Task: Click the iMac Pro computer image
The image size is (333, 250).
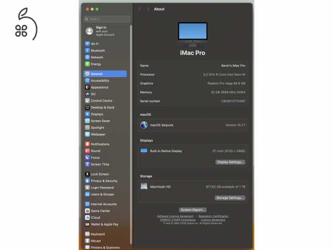Action: point(193,34)
